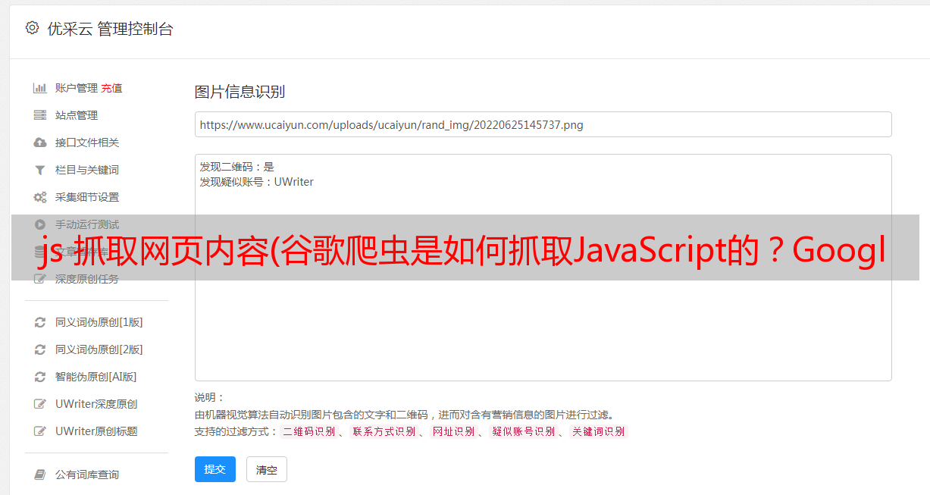Click the red 充值 link
Screen dimensions: 930x495
[111, 88]
